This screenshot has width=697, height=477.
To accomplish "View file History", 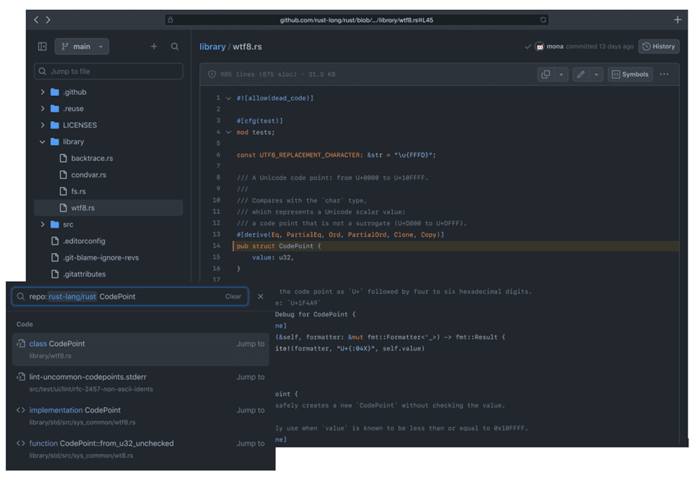I will (x=658, y=46).
